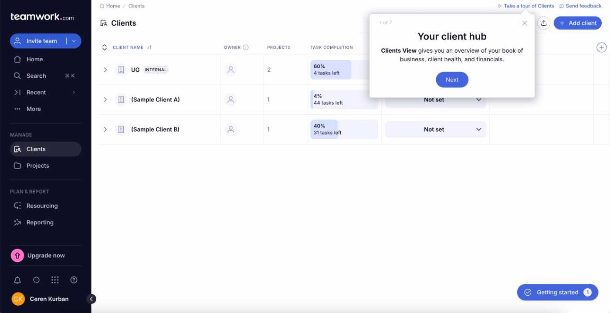Click Take a tour of Clients link
The image size is (610, 313).
click(526, 6)
